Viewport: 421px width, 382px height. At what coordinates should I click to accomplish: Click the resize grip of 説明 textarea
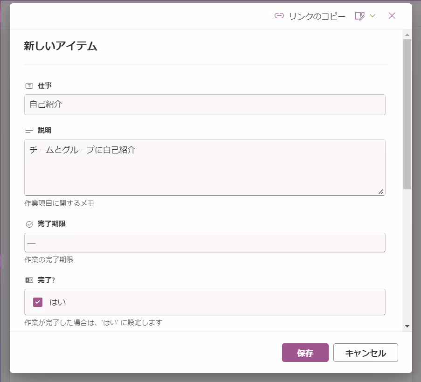[x=381, y=192]
